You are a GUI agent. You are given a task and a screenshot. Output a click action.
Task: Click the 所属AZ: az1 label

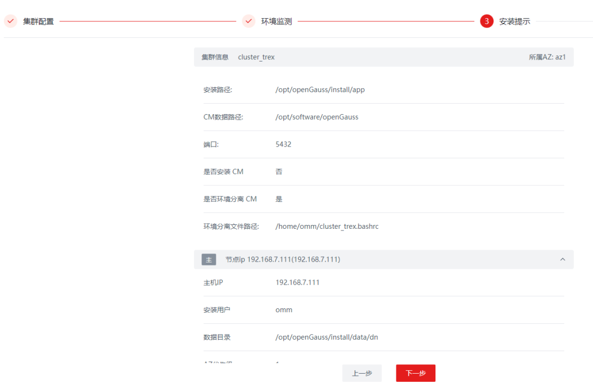coord(547,57)
